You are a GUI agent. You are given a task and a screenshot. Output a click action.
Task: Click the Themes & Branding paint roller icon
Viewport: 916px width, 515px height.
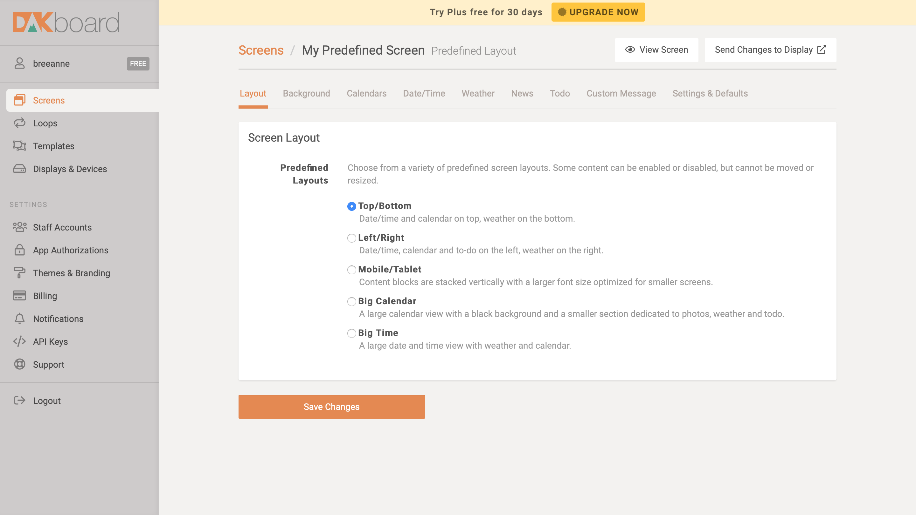coord(19,273)
